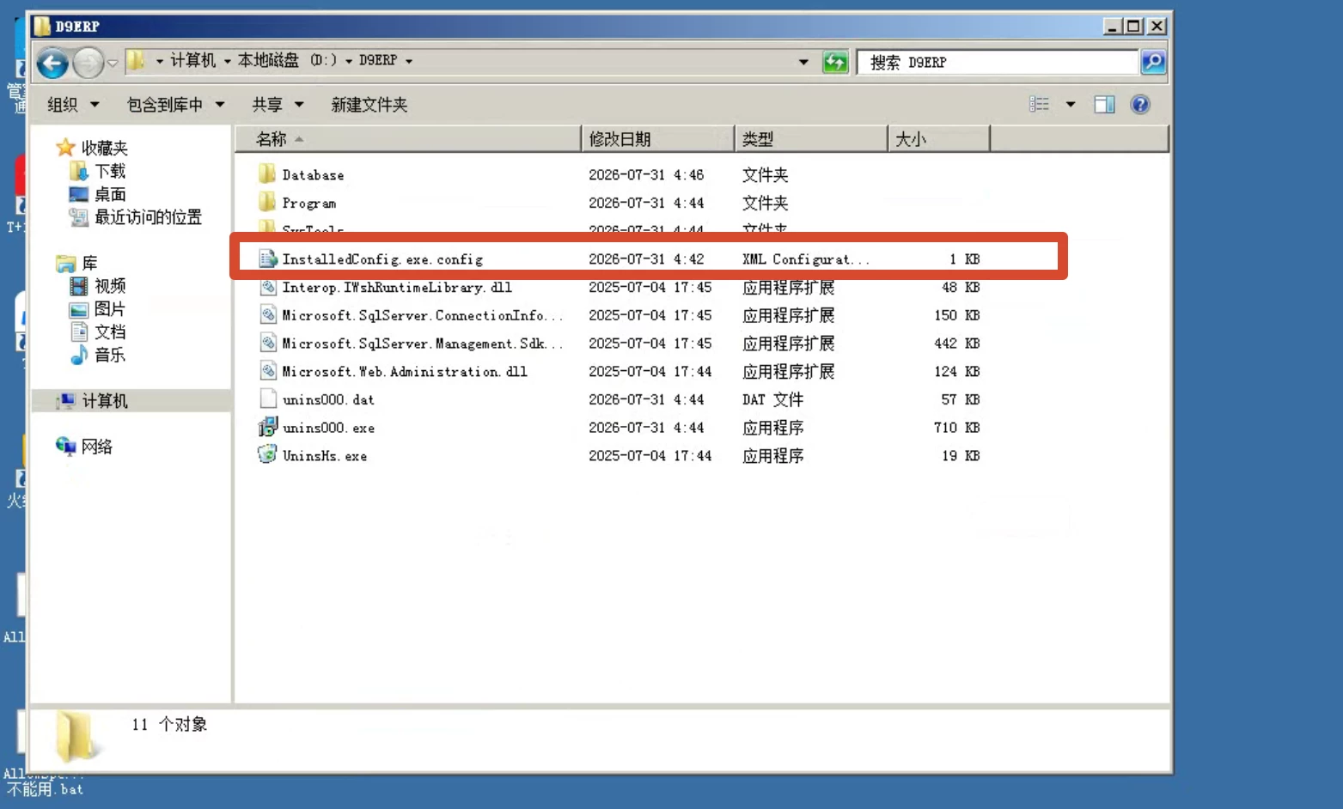Select 计算机 in the navigation pane

(105, 401)
